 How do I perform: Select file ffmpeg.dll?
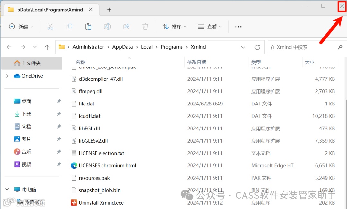point(91,91)
